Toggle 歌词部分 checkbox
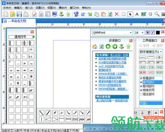This screenshot has width=165, height=132. (141, 86)
